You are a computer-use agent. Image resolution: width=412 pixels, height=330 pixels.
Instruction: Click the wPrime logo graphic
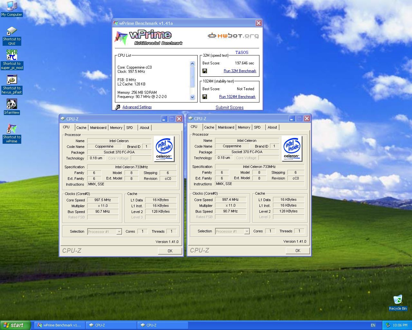pos(148,38)
